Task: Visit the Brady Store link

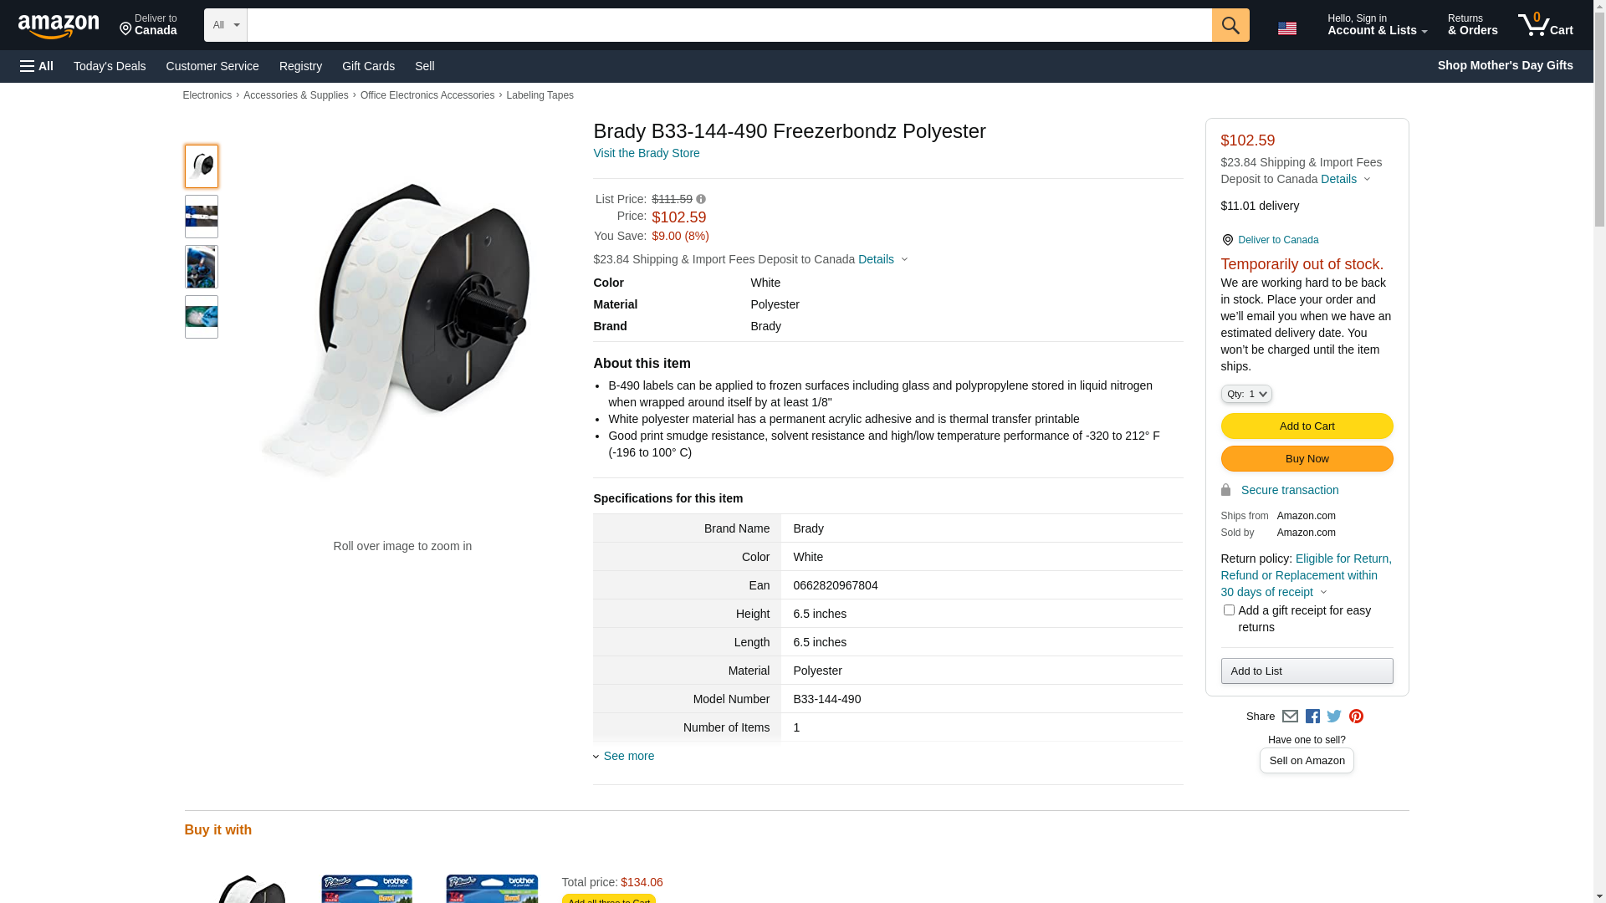Action: pos(646,153)
